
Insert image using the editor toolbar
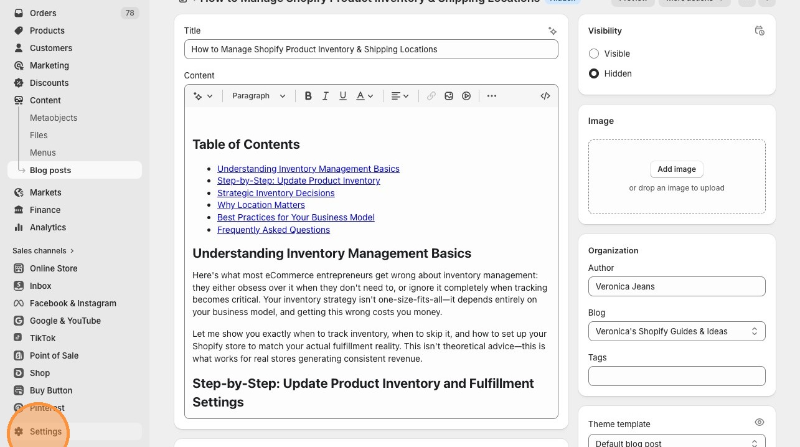point(449,96)
